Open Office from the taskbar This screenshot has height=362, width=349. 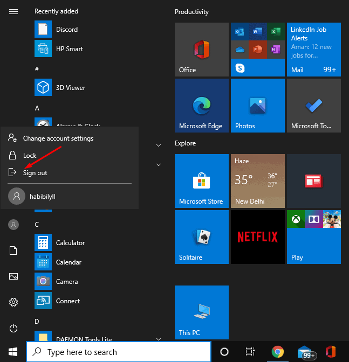coord(331,352)
